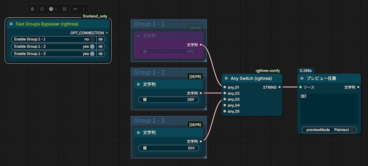Image resolution: width=368 pixels, height=166 pixels.
Task: Jump to Group 1 - 3 arrow
Action: [x=101, y=54]
